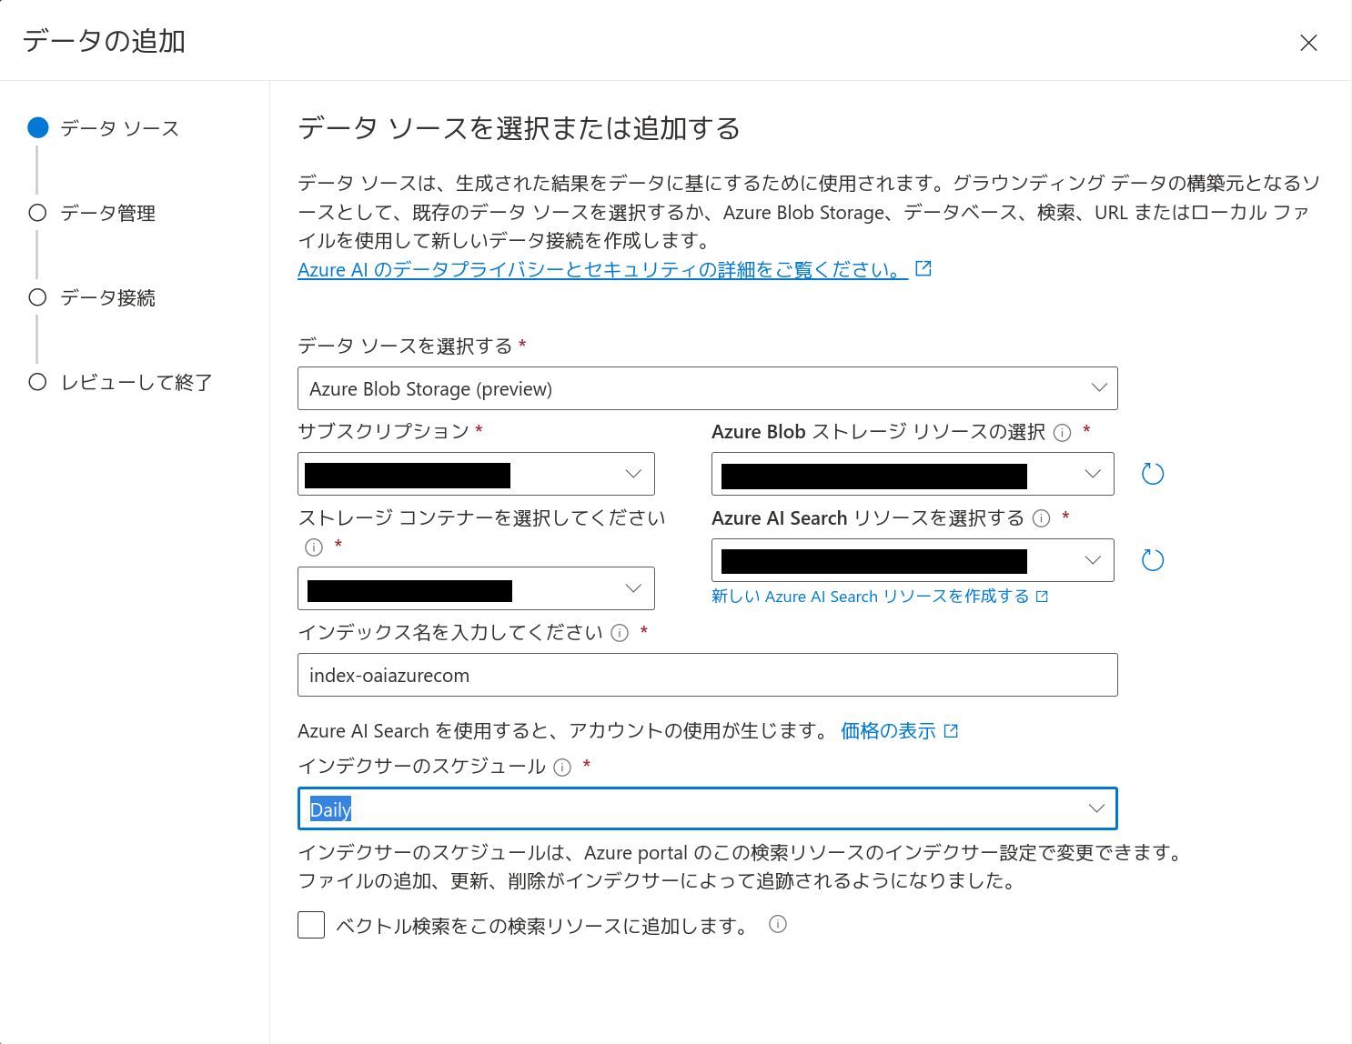Screen dimensions: 1352x1044
Task: Click the index name input field
Action: coord(707,675)
